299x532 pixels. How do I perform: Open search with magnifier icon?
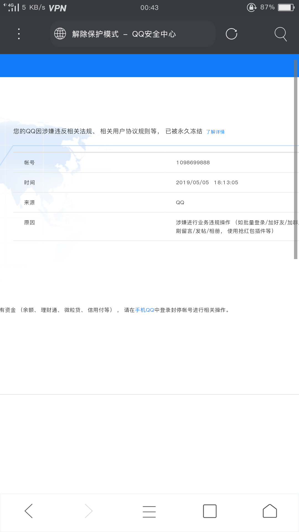click(x=280, y=34)
